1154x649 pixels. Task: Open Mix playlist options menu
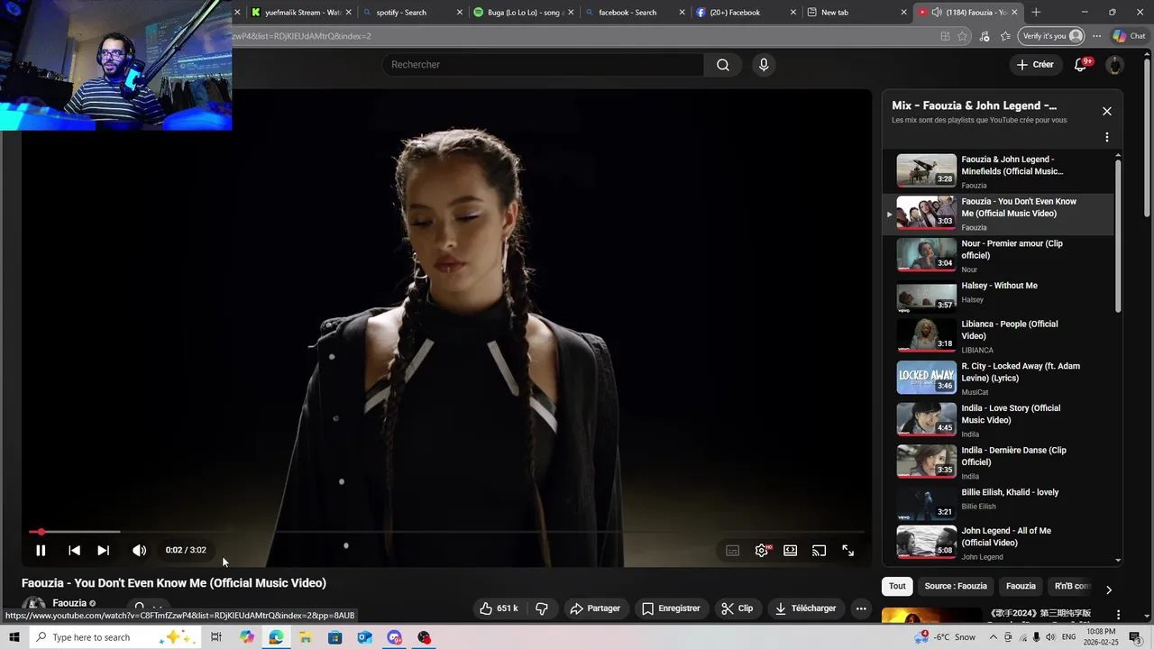(x=1107, y=138)
